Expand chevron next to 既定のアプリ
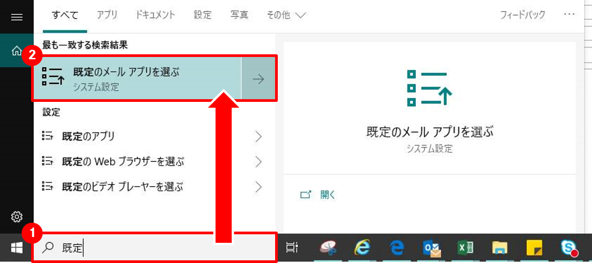Image resolution: width=592 pixels, height=263 pixels. click(x=258, y=136)
